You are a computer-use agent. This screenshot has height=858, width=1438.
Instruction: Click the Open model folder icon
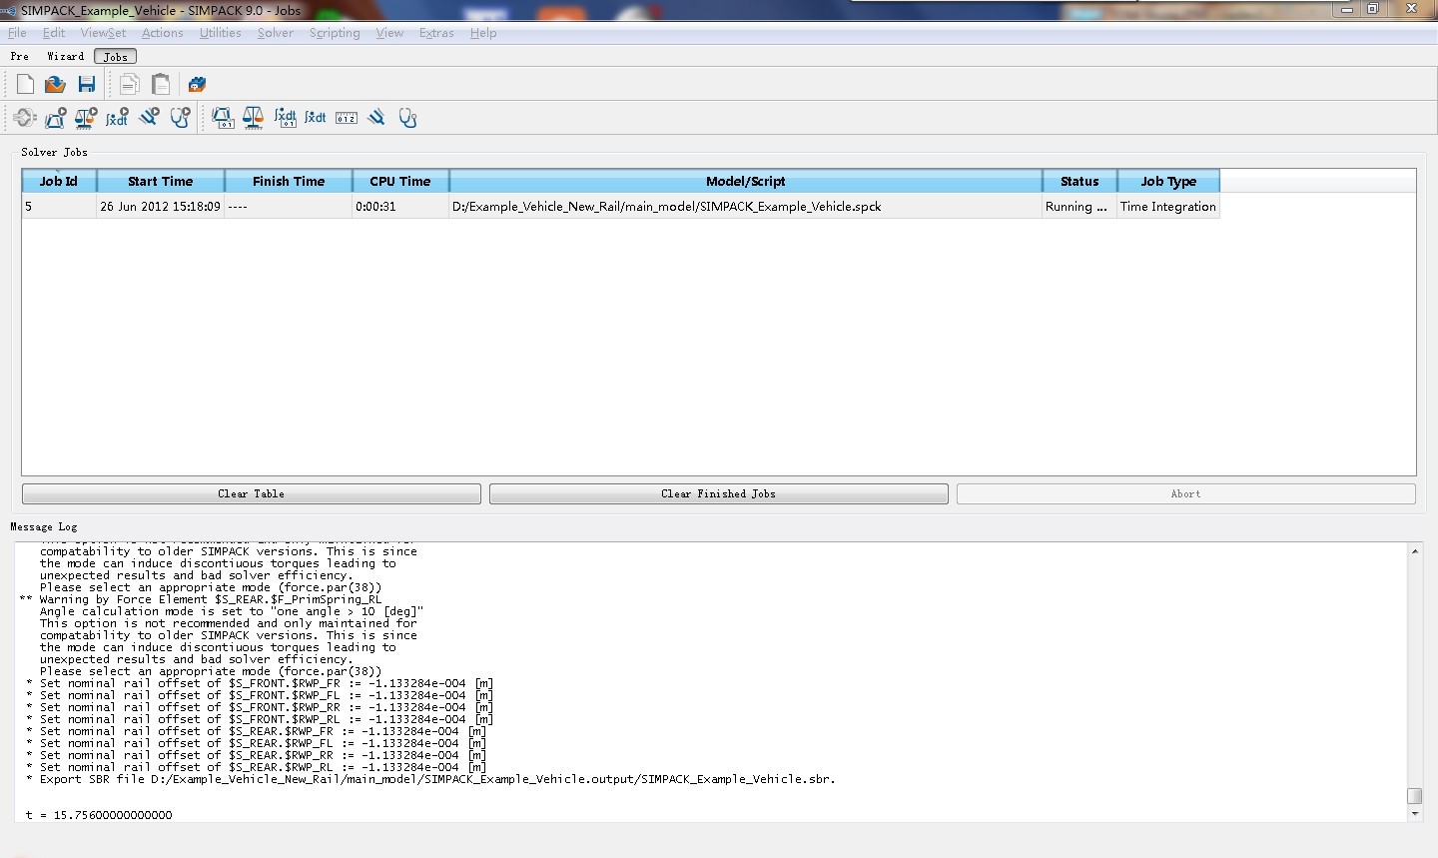point(56,85)
